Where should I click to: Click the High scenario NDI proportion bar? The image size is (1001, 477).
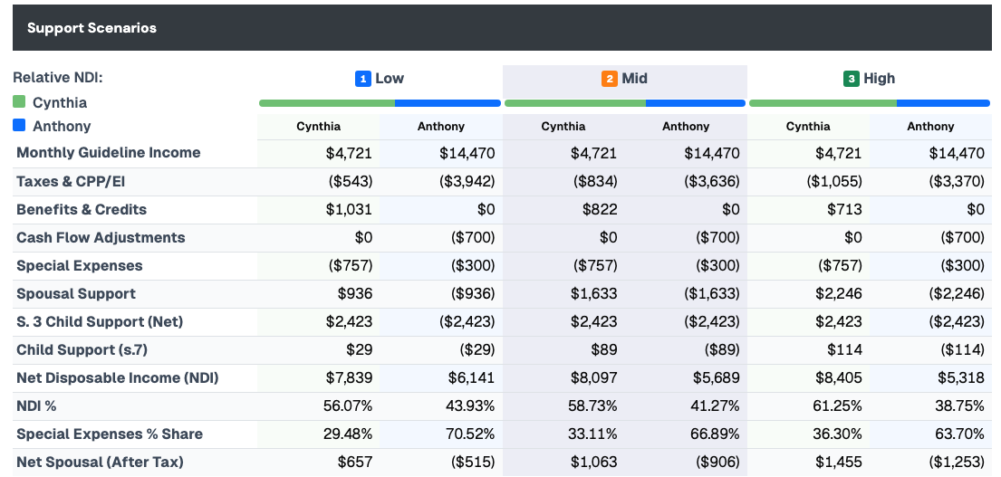(x=870, y=103)
